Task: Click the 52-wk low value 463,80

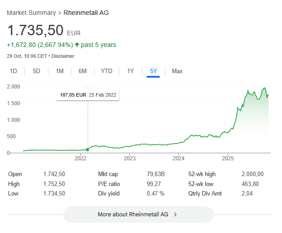Action: point(250,184)
